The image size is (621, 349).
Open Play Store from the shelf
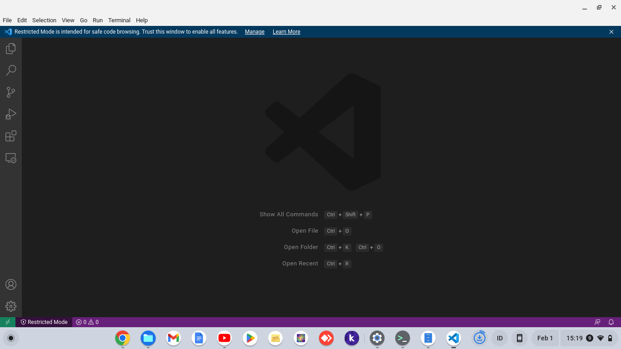pos(250,338)
